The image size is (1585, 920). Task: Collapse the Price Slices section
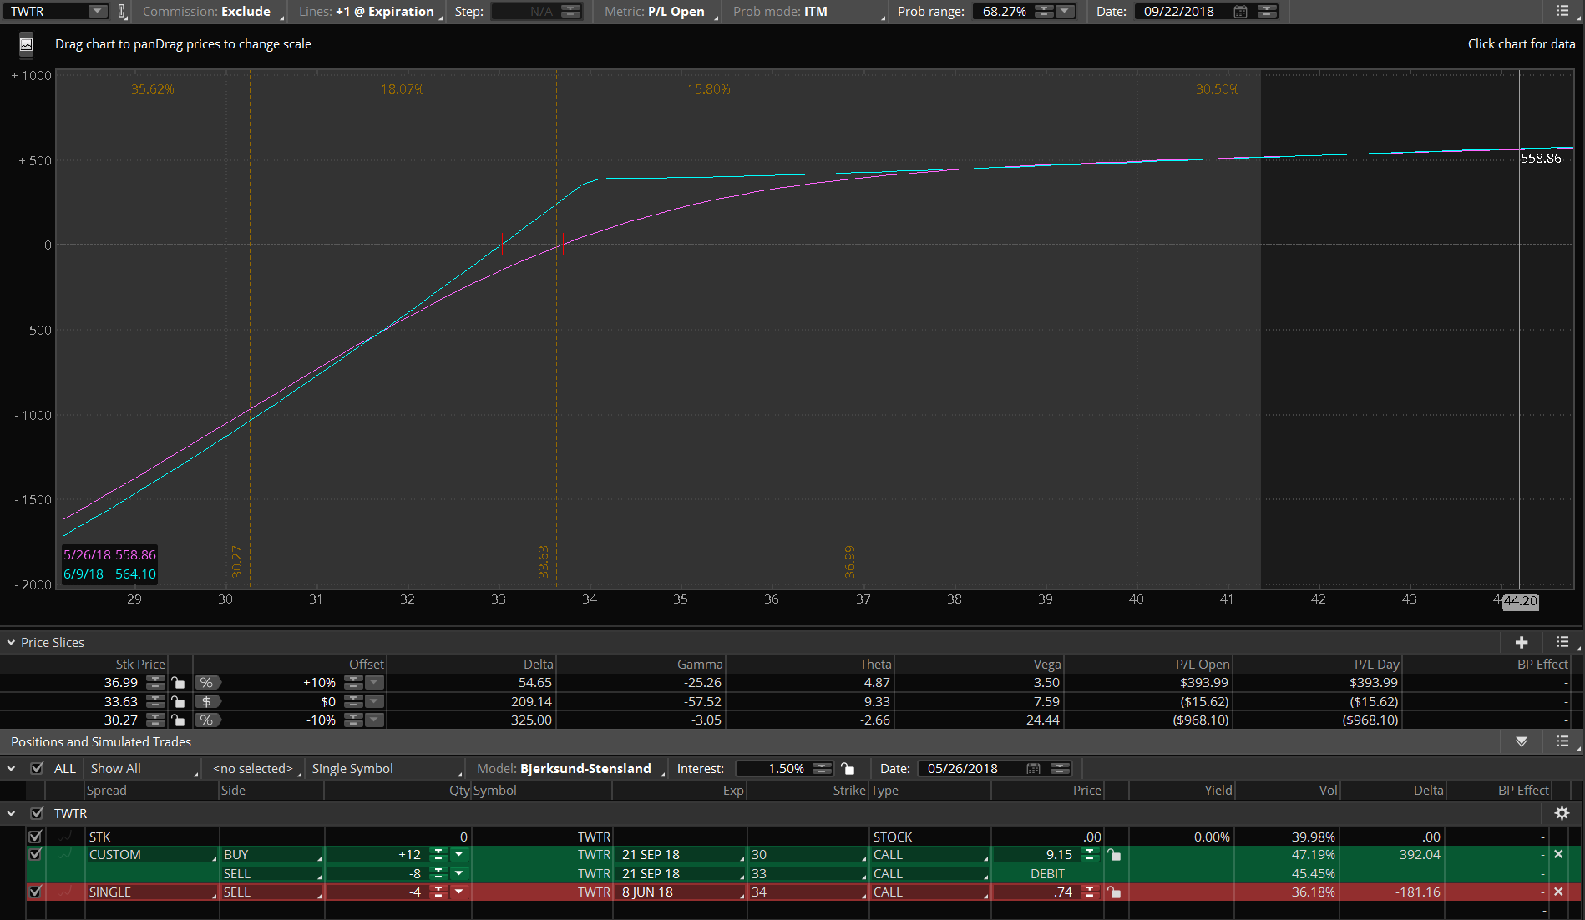click(11, 642)
